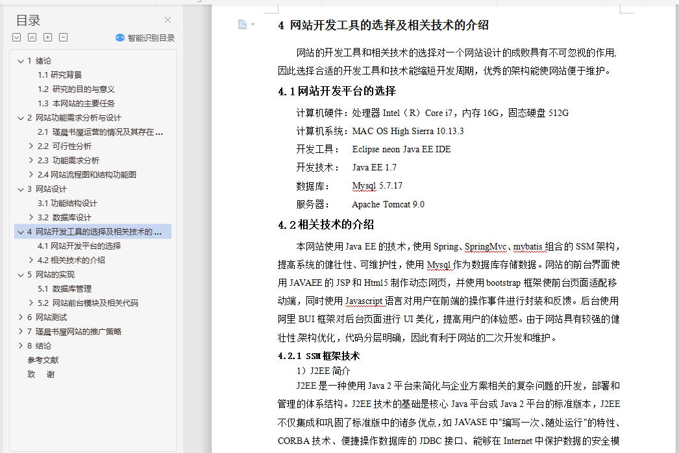Click the expand-all levels down-arrow icon
Viewport: 679px width, 453px height.
pyautogui.click(x=16, y=38)
